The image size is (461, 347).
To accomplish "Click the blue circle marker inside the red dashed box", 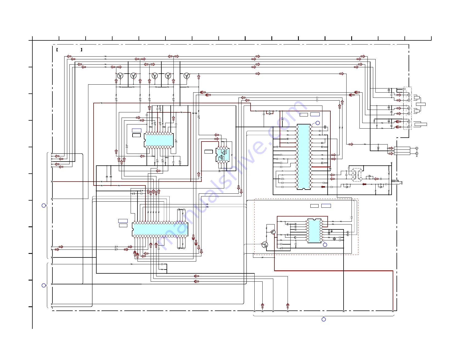I will click(x=325, y=245).
